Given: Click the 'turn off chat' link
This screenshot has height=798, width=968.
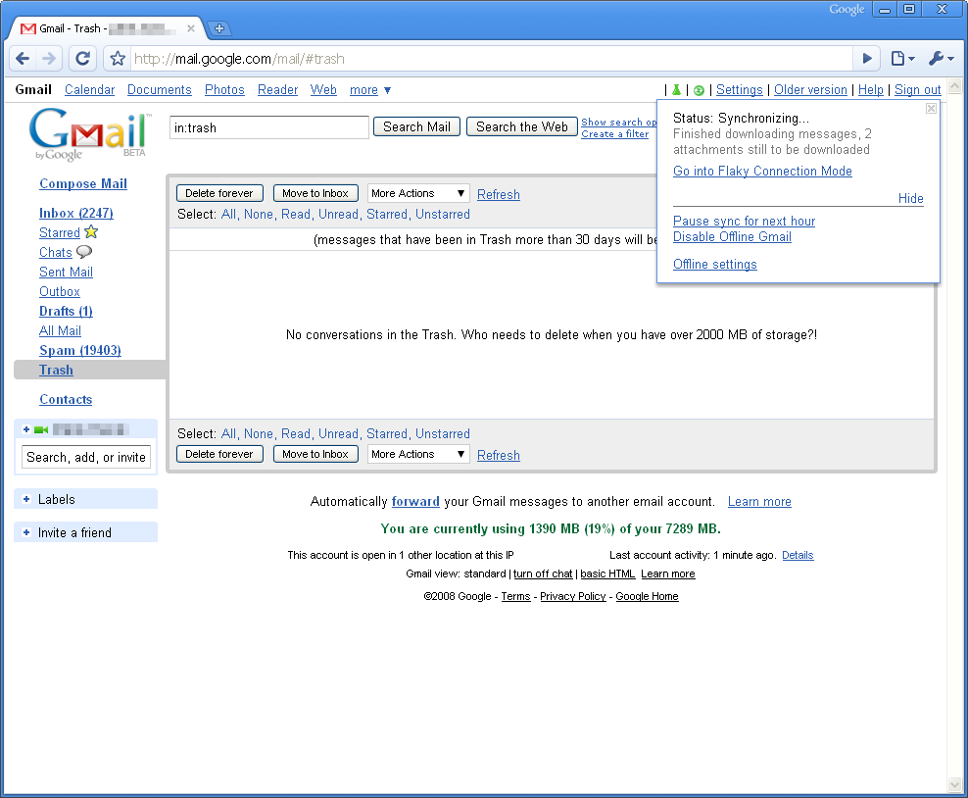Looking at the screenshot, I should point(543,574).
